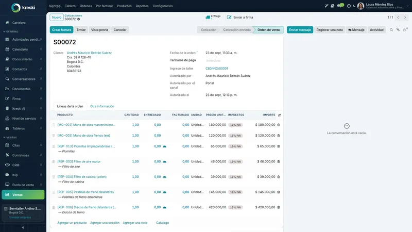Open the gear icon next to S00072
Image resolution: width=412 pixels, height=232 pixels.
[x=79, y=19]
